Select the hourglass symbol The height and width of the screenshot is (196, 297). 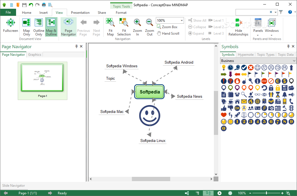click(278, 95)
